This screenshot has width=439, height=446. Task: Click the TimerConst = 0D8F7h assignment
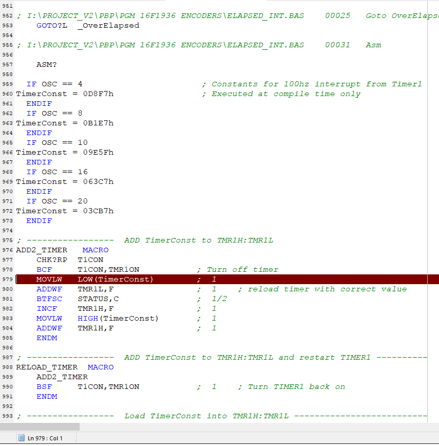[65, 94]
